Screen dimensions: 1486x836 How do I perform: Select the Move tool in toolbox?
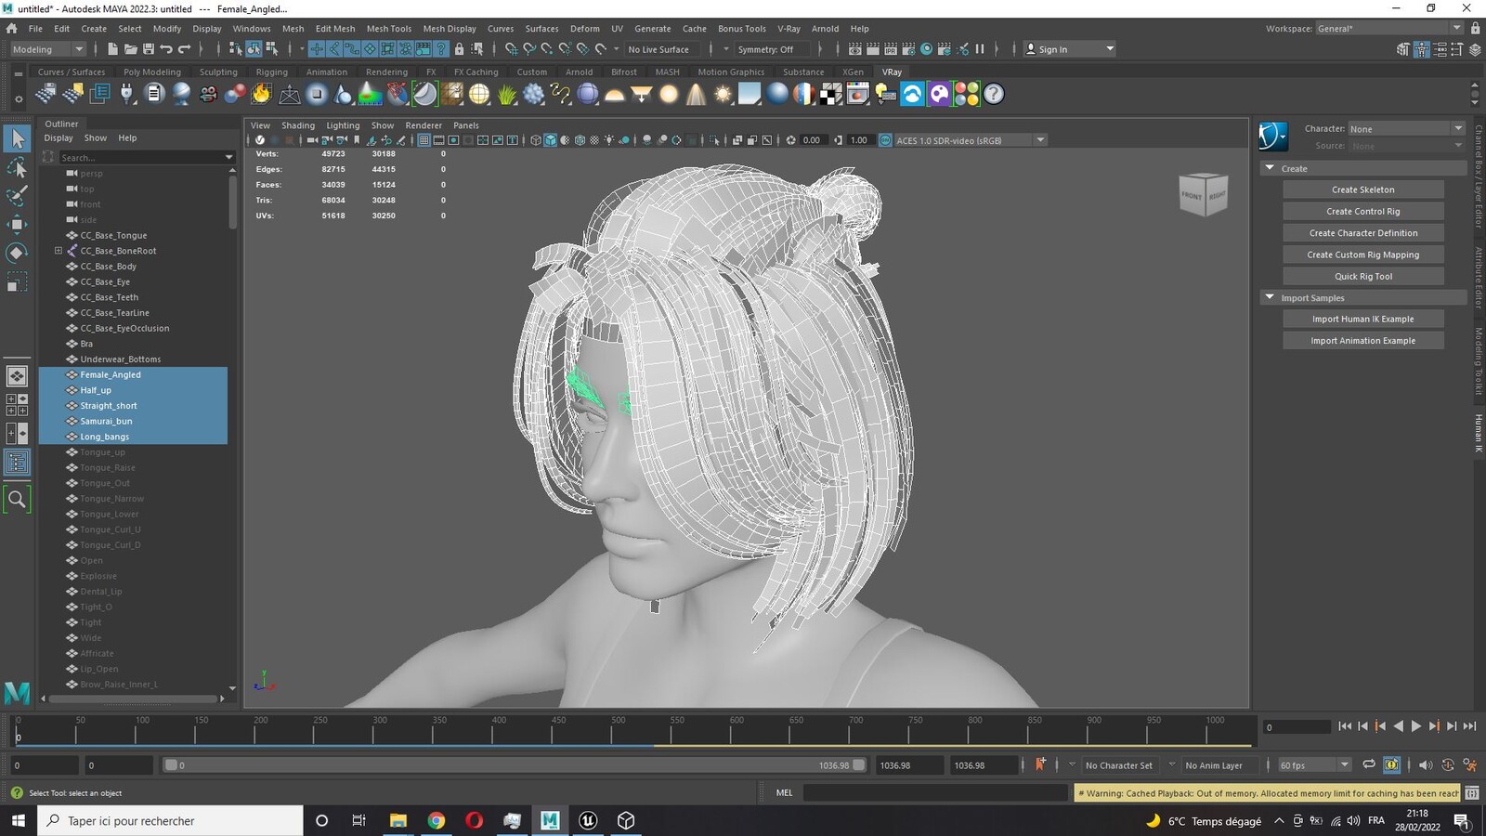coord(17,224)
